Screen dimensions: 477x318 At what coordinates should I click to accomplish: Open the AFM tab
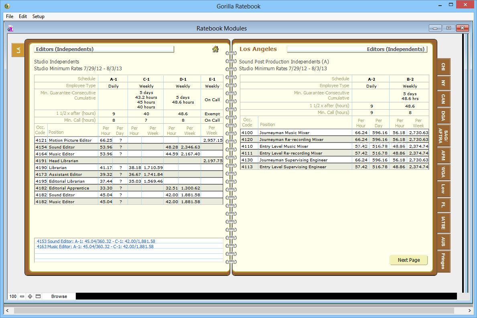click(444, 155)
